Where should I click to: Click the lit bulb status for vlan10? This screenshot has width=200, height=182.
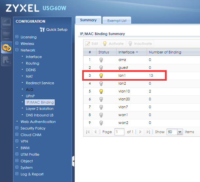pos(101,91)
